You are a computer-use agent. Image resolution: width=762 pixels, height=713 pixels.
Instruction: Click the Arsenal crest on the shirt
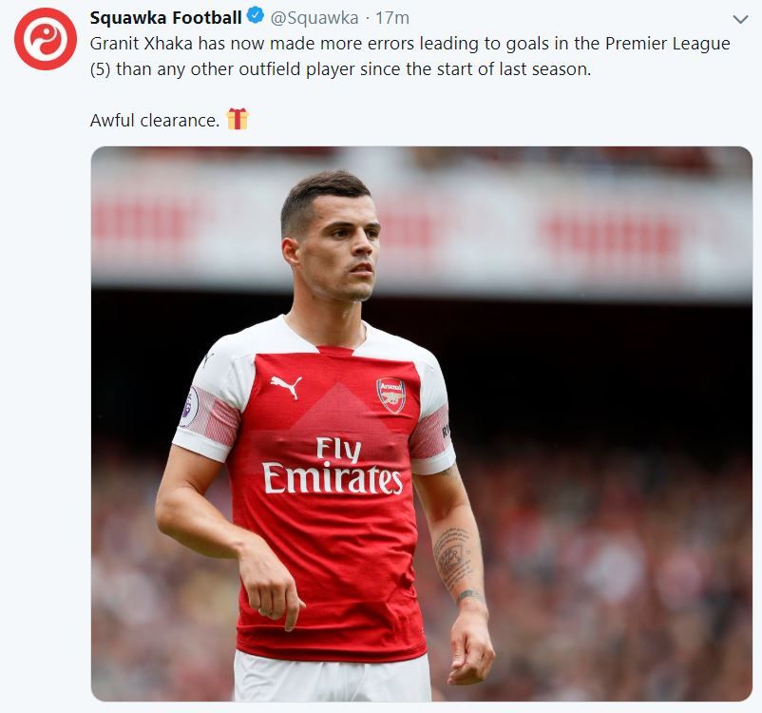(391, 395)
